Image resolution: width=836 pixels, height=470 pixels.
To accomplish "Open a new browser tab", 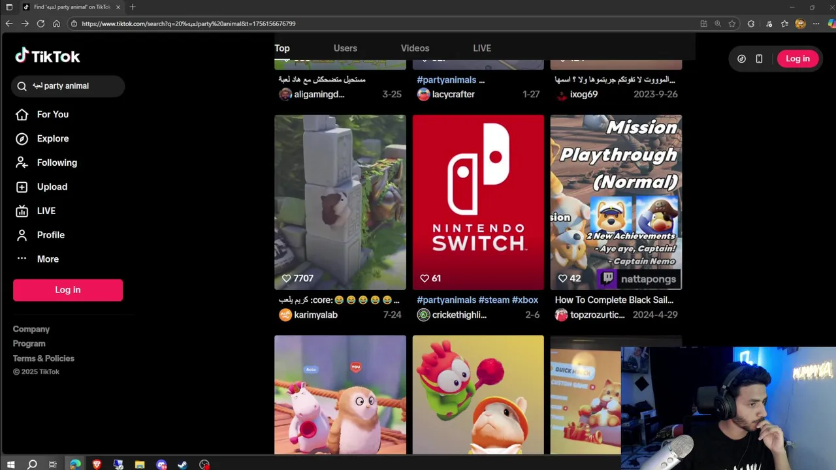I will click(x=133, y=7).
